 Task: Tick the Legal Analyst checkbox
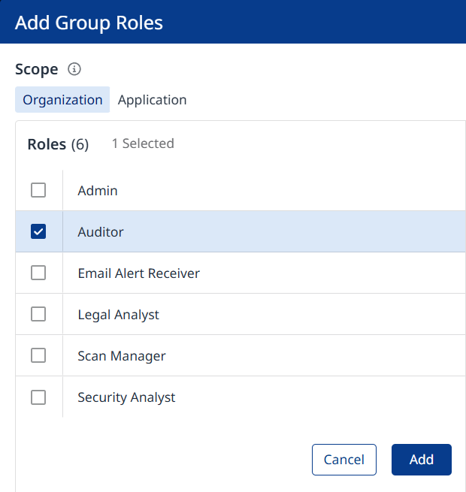coord(38,315)
